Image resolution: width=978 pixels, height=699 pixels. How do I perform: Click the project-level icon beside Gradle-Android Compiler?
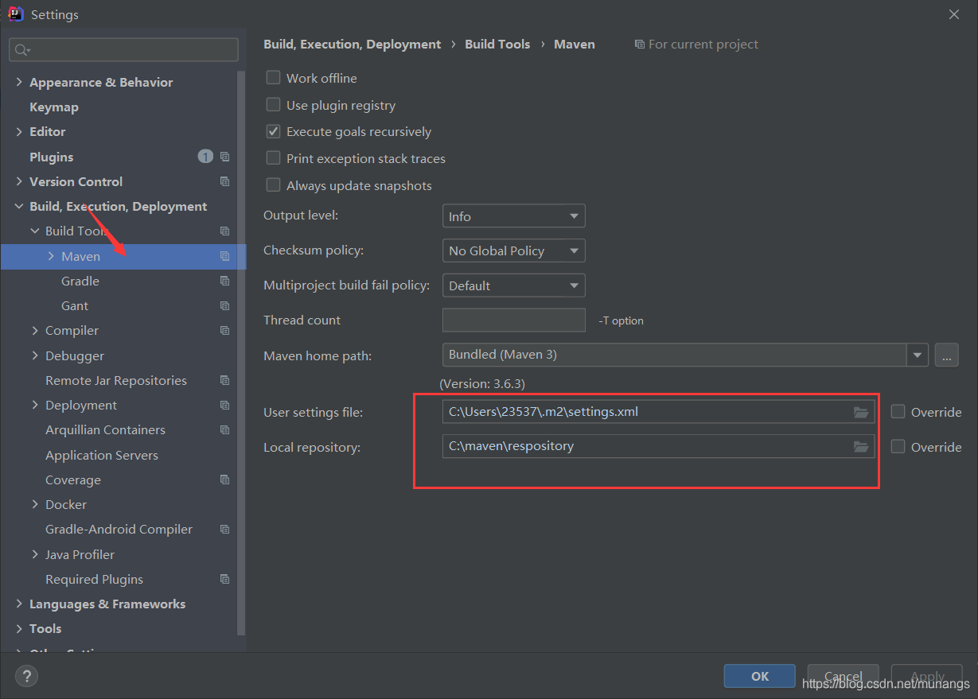[x=224, y=529]
